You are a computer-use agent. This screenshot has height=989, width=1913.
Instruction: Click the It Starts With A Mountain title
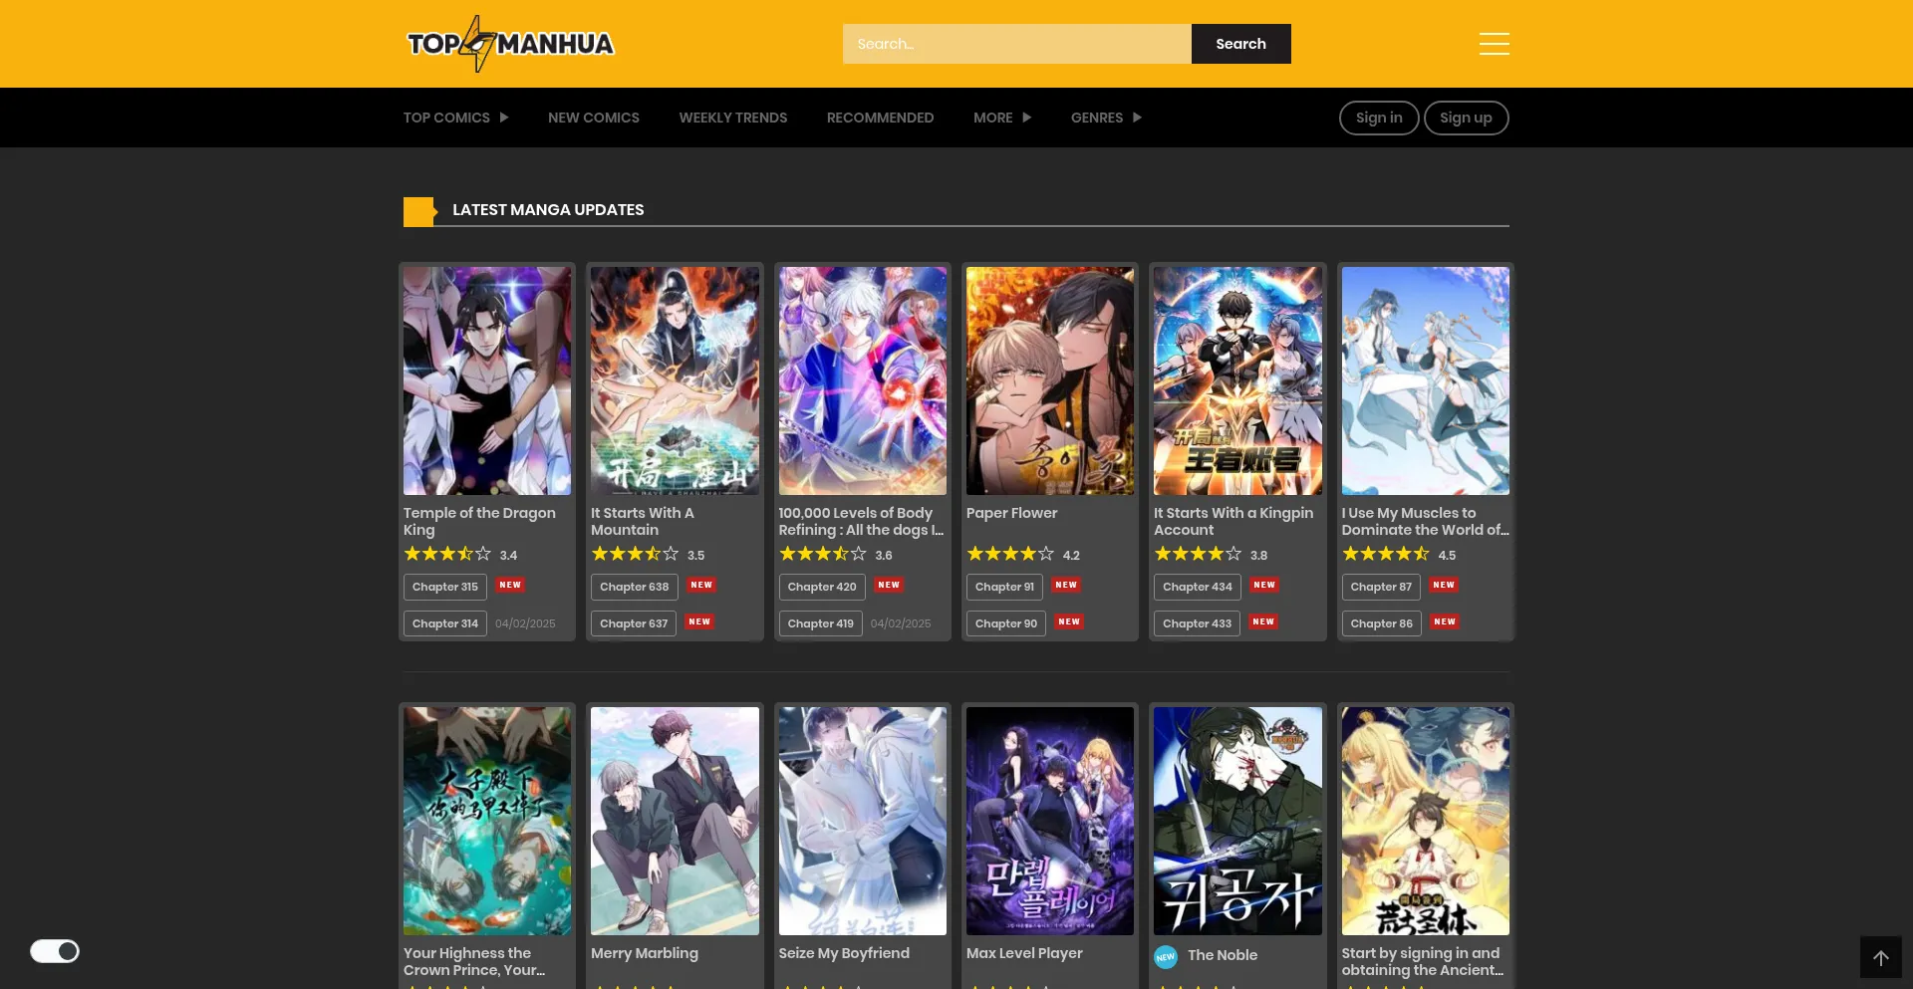pyautogui.click(x=643, y=521)
